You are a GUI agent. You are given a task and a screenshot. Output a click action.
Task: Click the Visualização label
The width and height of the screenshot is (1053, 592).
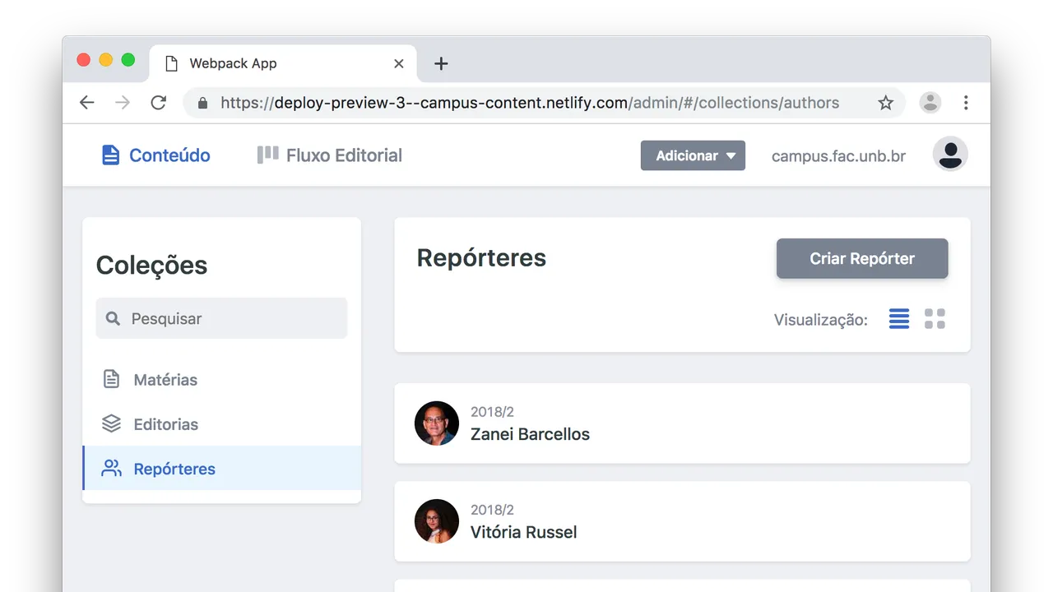pyautogui.click(x=821, y=320)
